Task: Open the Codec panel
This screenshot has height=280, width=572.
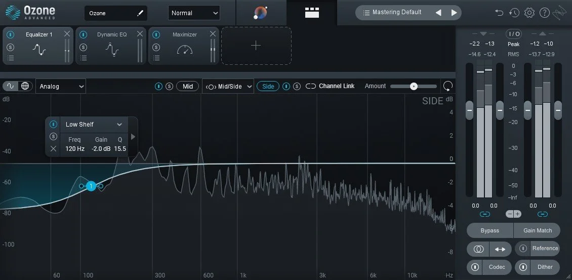Action: (x=497, y=267)
